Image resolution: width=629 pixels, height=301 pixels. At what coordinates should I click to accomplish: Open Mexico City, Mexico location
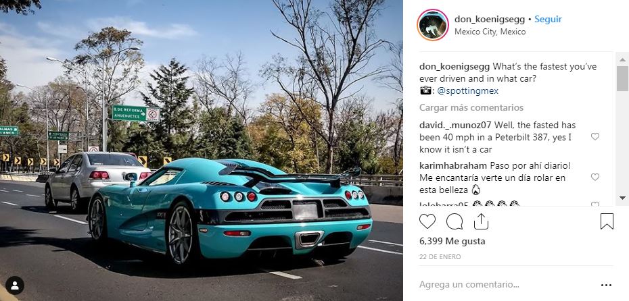pos(490,32)
